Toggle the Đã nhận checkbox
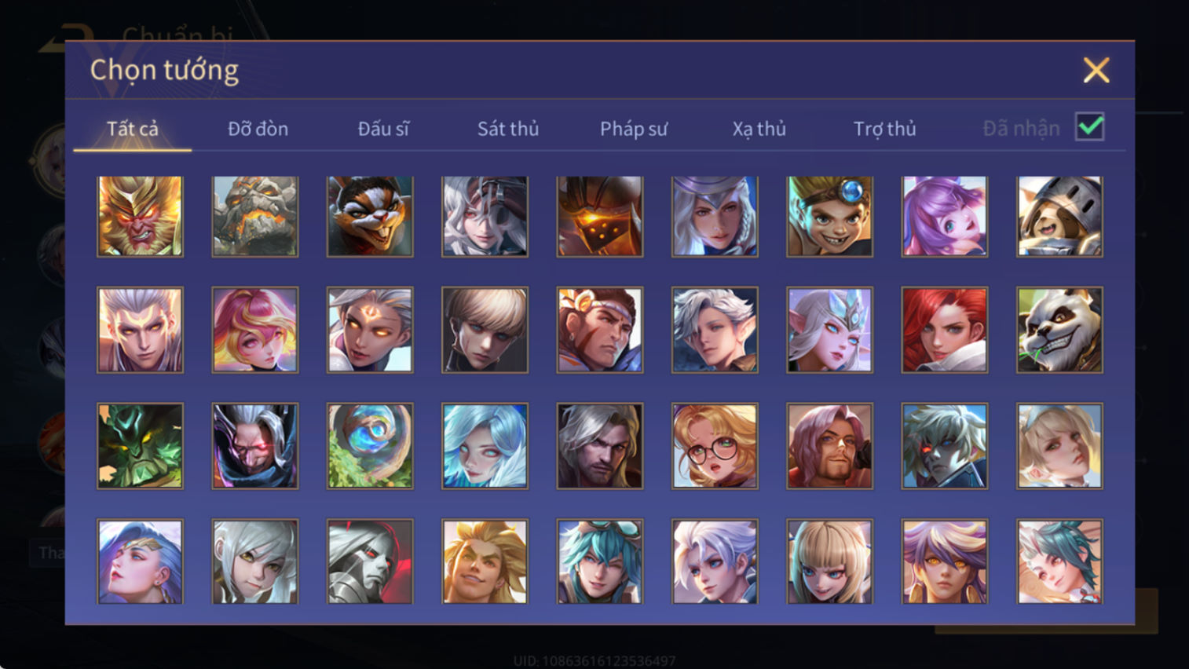 [1090, 127]
